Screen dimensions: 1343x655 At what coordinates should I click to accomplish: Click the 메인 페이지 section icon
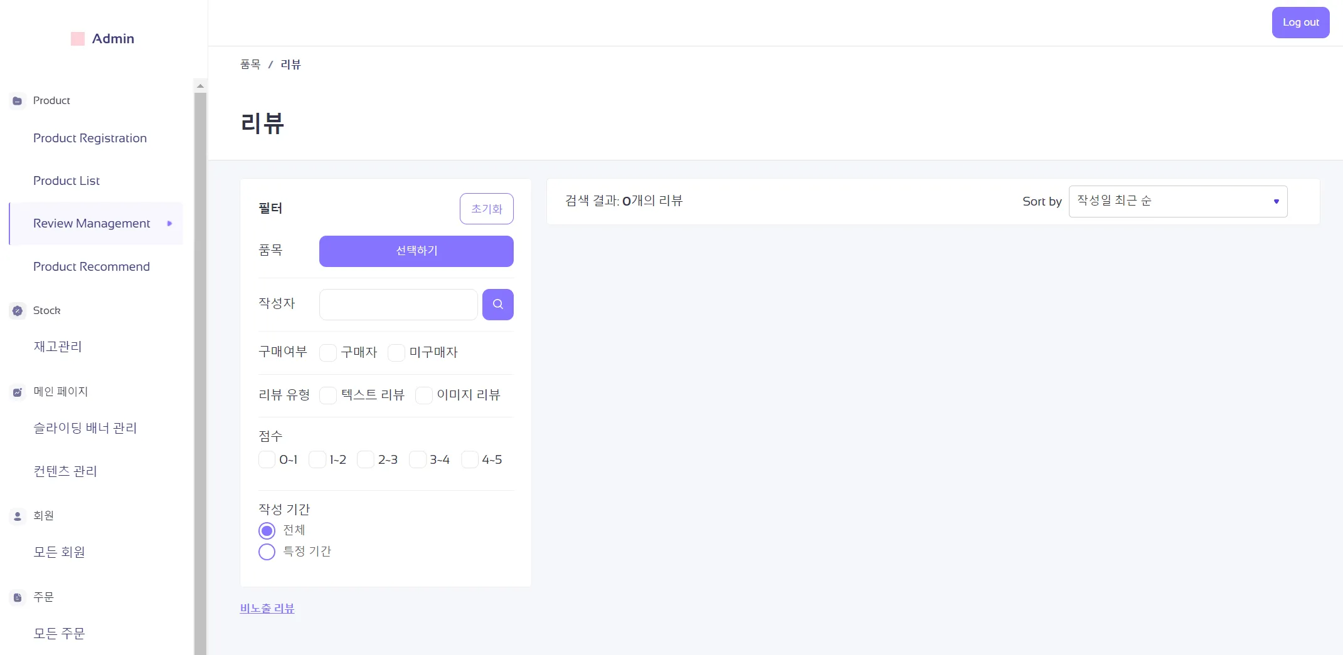(18, 392)
